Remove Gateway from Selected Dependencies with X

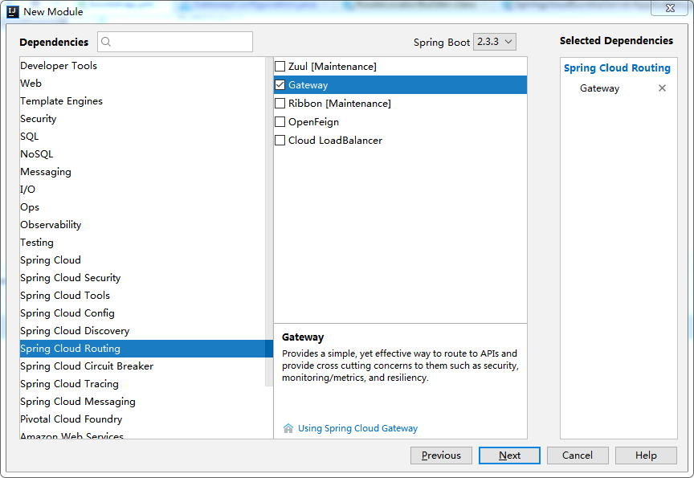tap(662, 88)
